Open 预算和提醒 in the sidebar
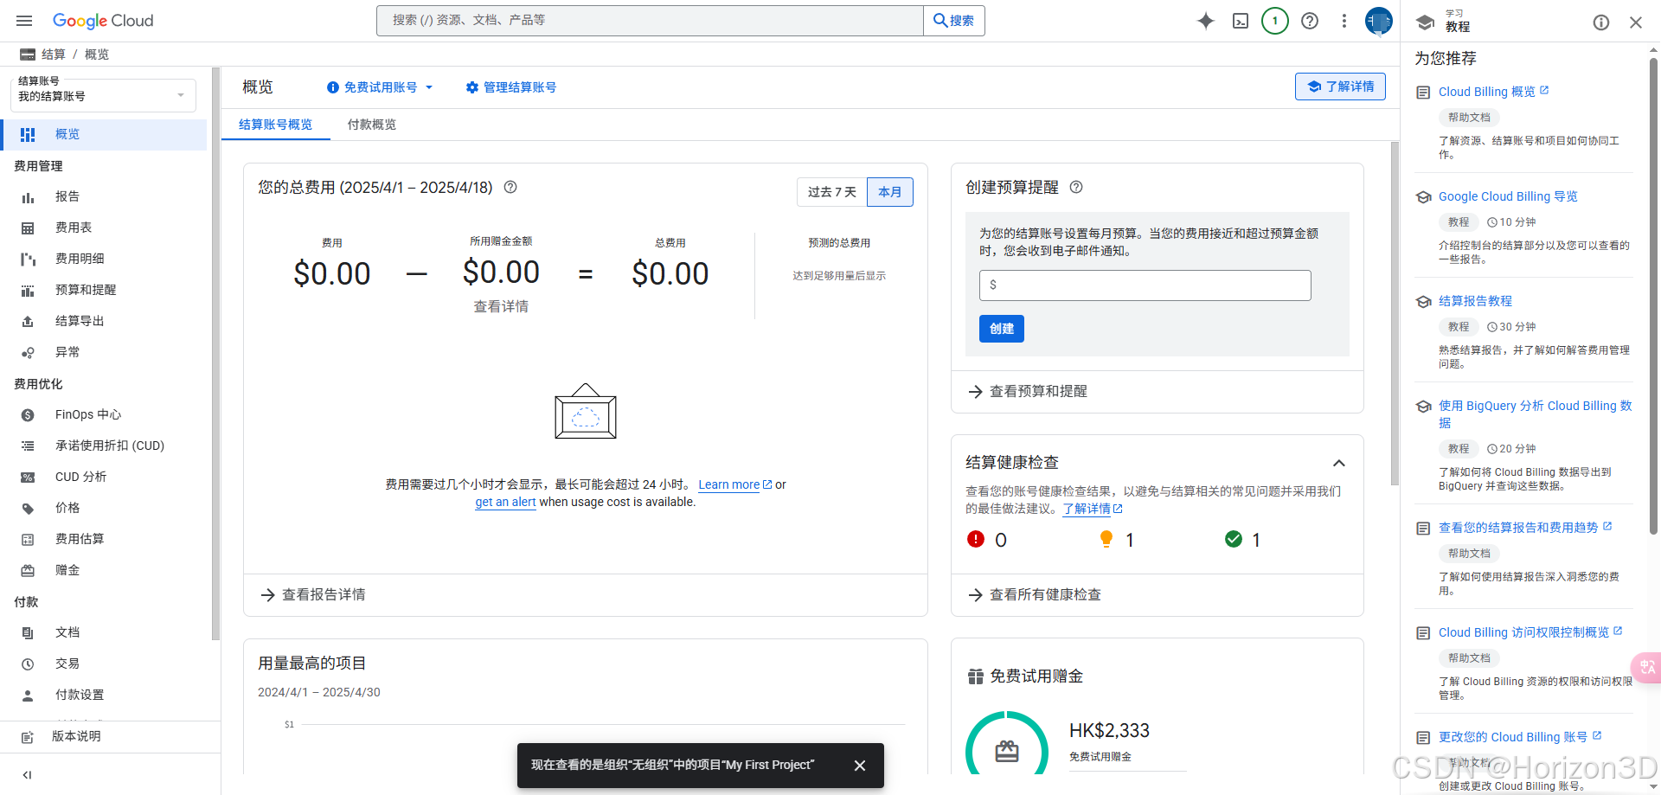This screenshot has height=795, width=1661. point(104,290)
